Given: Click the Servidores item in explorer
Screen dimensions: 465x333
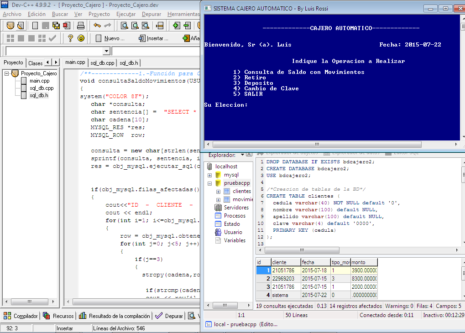Looking at the screenshot, I should tap(236, 207).
